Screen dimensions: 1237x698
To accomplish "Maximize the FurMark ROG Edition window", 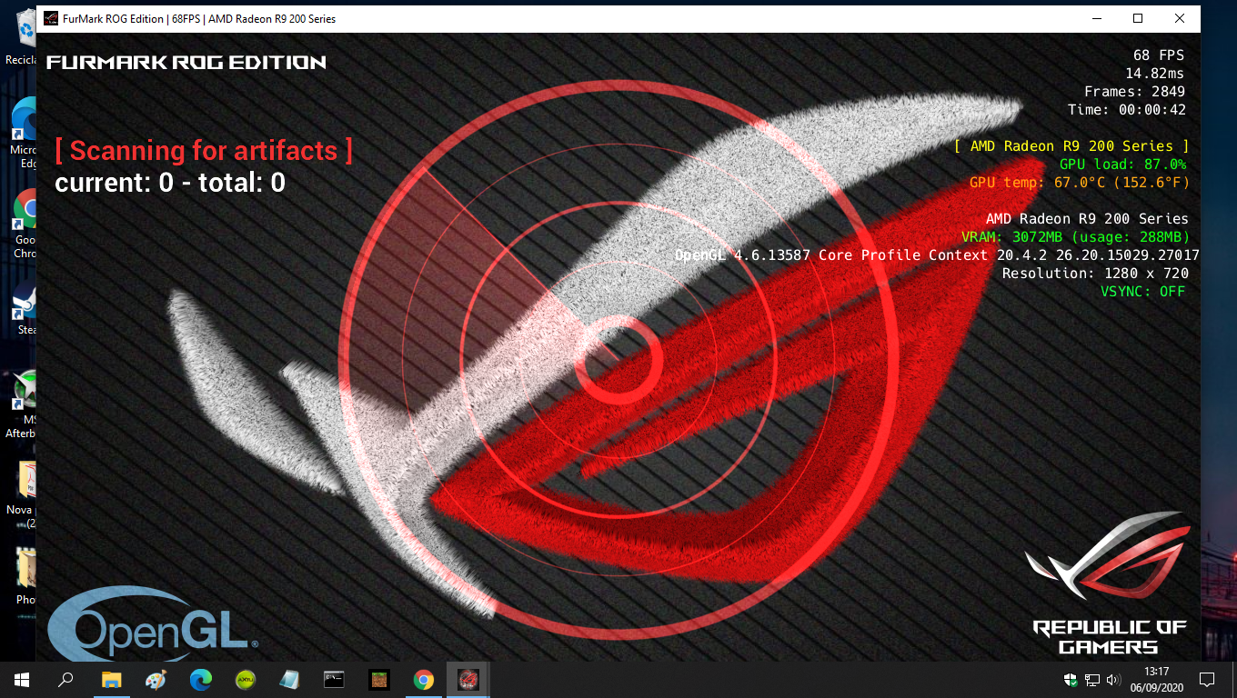I will [x=1138, y=18].
